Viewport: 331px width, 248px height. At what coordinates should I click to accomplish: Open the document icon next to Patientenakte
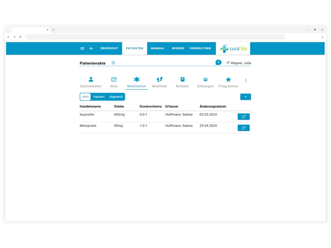[113, 63]
